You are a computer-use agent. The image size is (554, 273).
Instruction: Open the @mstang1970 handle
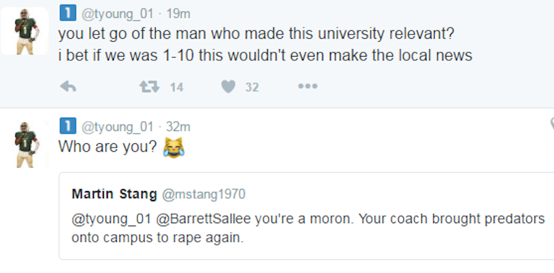[x=203, y=195]
